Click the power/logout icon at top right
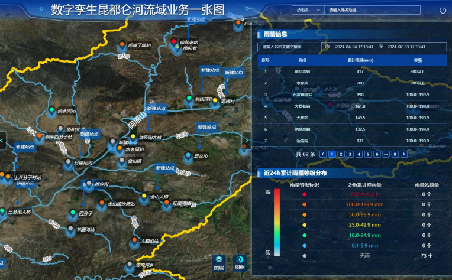Image resolution: width=452 pixels, height=280 pixels. click(x=443, y=10)
